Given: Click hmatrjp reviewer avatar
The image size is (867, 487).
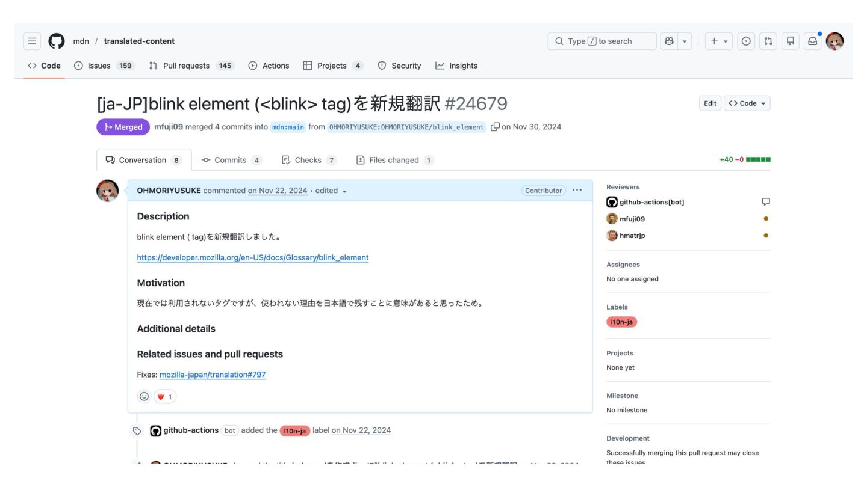Looking at the screenshot, I should pos(612,236).
